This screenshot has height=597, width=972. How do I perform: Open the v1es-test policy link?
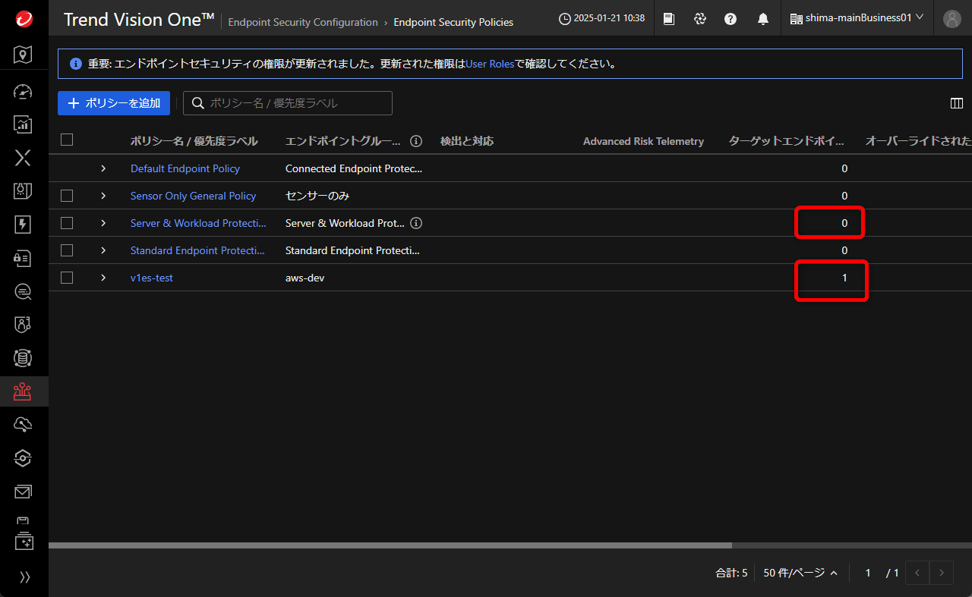pyautogui.click(x=152, y=278)
